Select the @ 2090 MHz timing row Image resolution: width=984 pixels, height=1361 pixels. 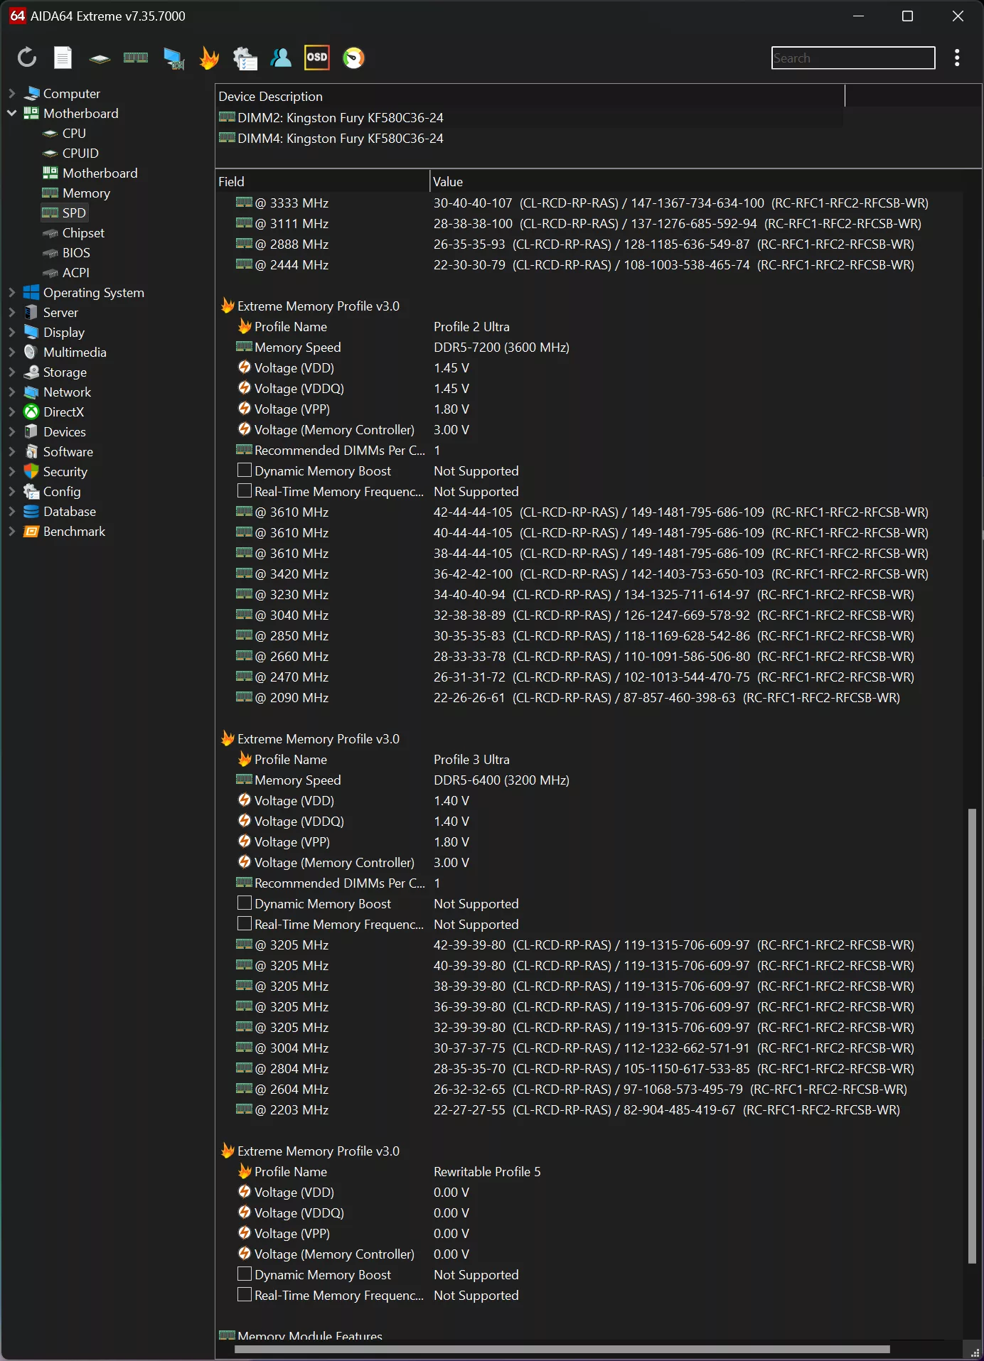tap(589, 698)
